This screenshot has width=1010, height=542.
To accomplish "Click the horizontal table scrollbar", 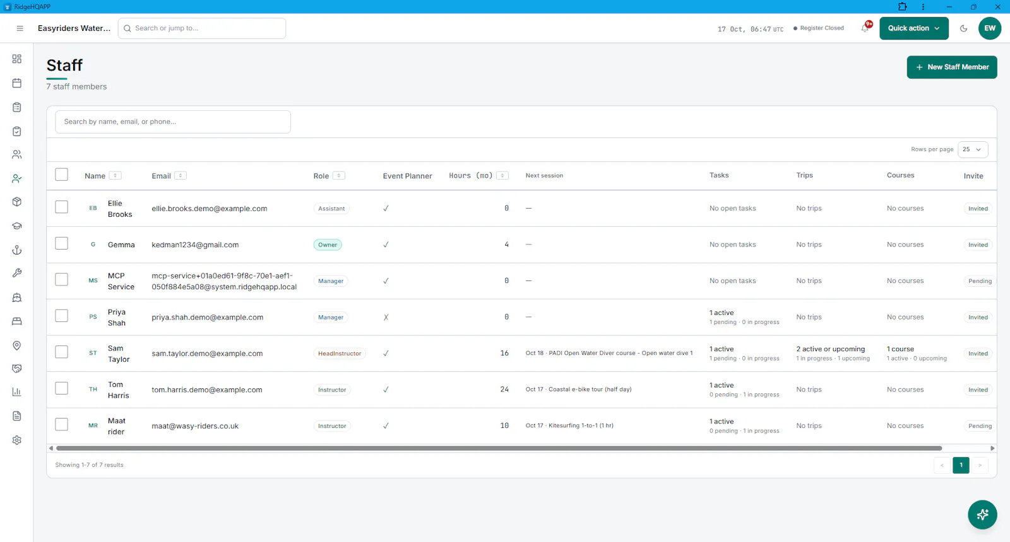I will tap(499, 448).
